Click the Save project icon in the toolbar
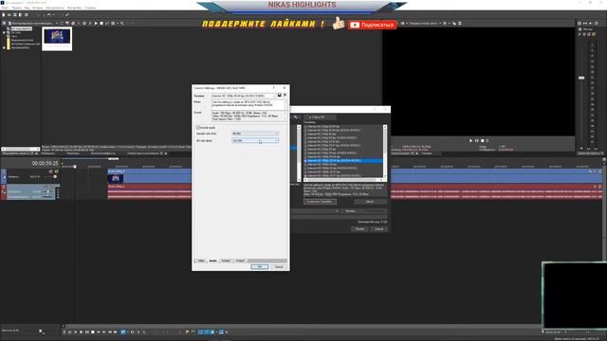The height and width of the screenshot is (341, 607). coord(15,15)
